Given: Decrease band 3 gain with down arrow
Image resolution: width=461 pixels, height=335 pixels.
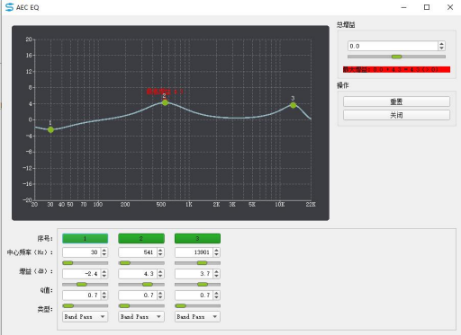Looking at the screenshot, I should 216,276.
